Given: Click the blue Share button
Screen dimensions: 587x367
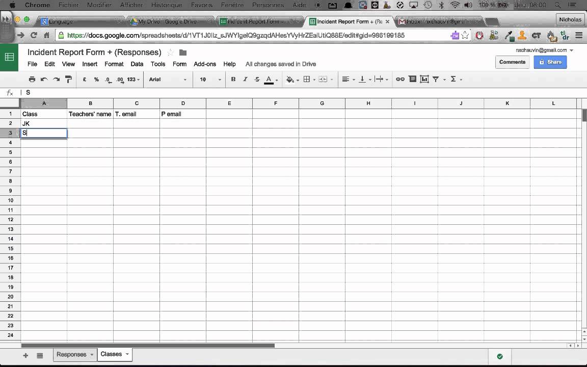Looking at the screenshot, I should (550, 62).
